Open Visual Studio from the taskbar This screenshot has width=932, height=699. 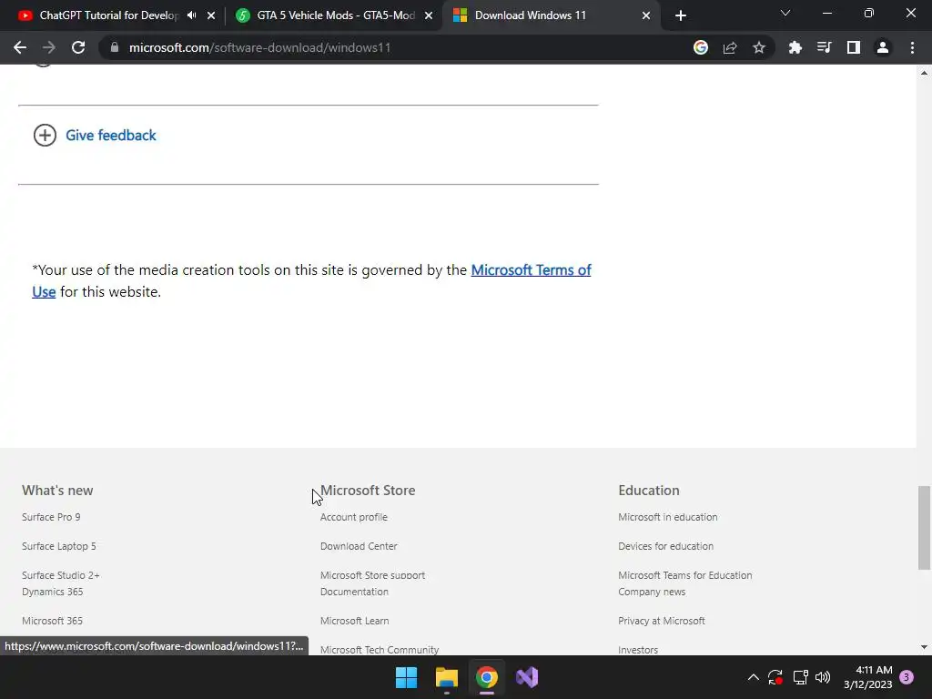point(527,677)
